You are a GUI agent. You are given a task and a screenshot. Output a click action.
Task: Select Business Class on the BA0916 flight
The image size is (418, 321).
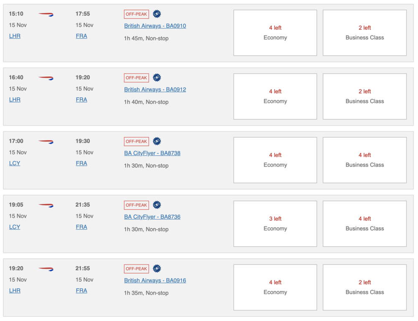[x=364, y=287]
